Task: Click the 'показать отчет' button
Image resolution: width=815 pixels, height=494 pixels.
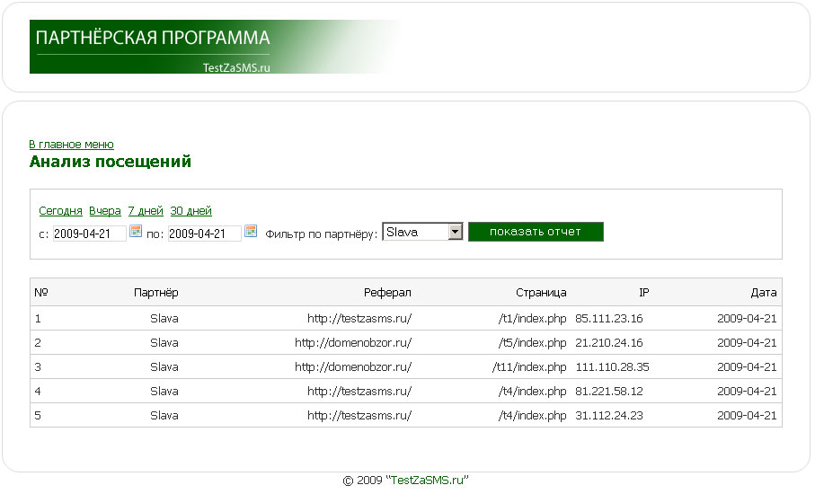Action: [x=536, y=232]
